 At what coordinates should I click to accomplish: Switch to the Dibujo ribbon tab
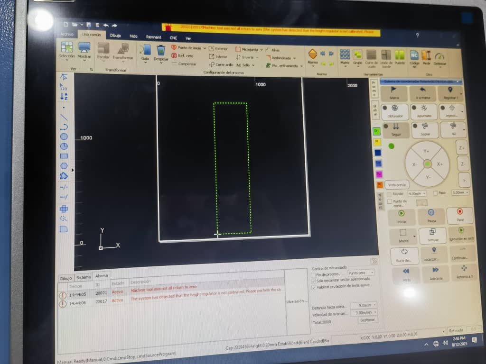pos(115,36)
